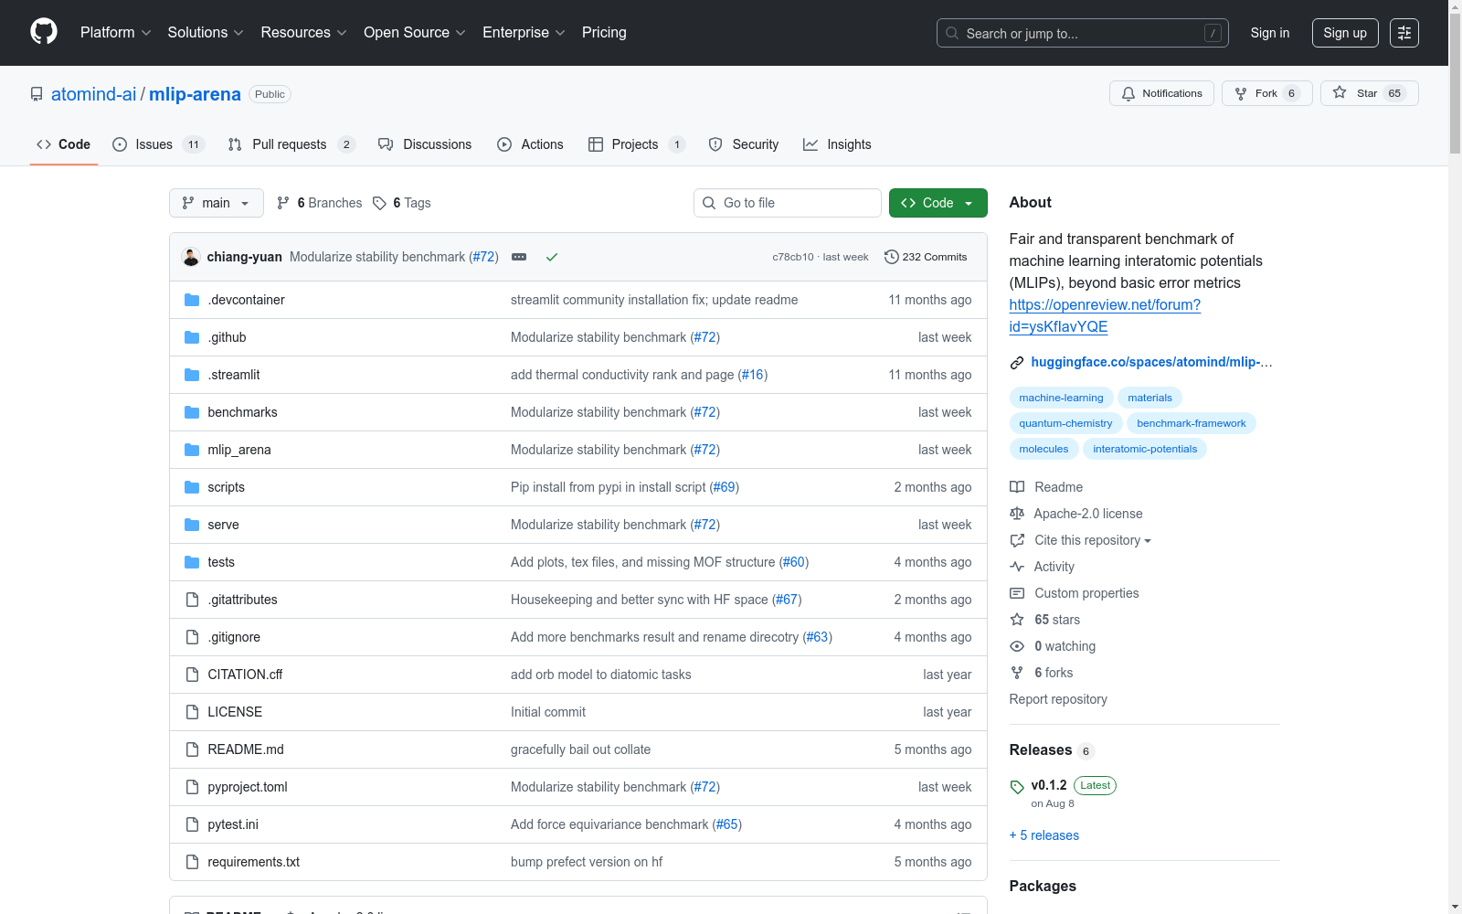Open the .gitattributes file
The image size is (1462, 914).
pyautogui.click(x=242, y=600)
